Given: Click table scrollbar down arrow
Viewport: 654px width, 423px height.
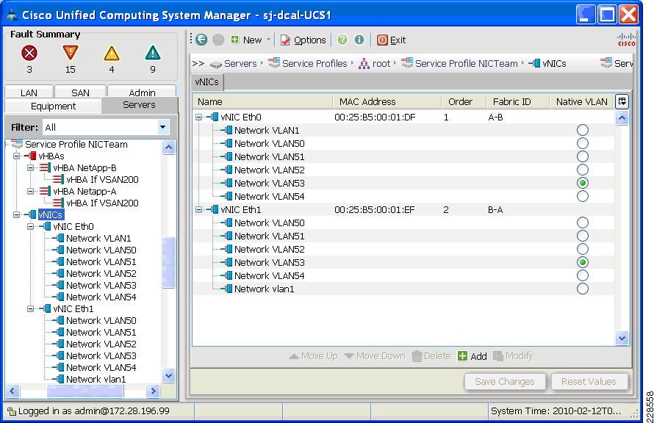Looking at the screenshot, I should click(x=622, y=338).
